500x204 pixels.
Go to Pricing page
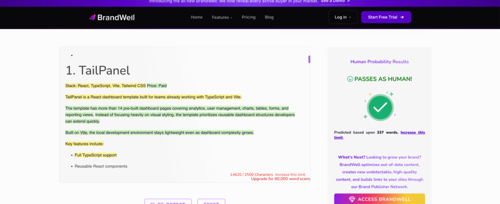click(x=249, y=17)
